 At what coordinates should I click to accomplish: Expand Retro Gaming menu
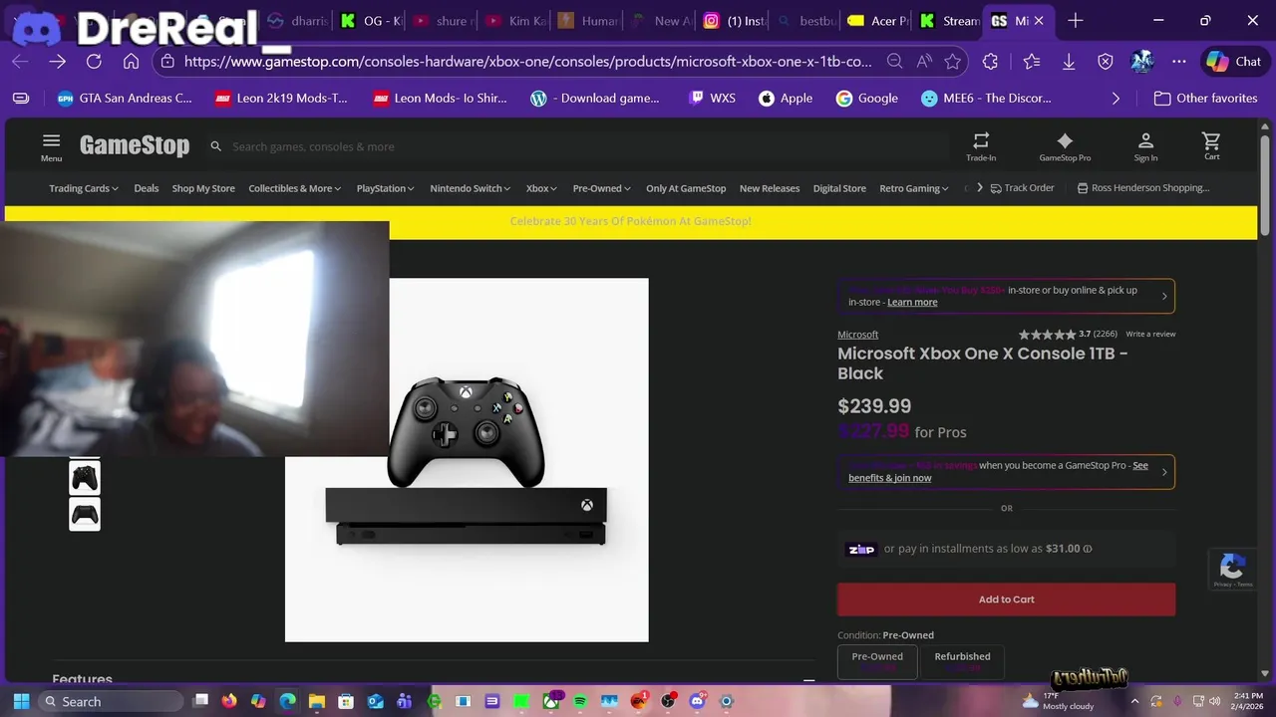914,188
